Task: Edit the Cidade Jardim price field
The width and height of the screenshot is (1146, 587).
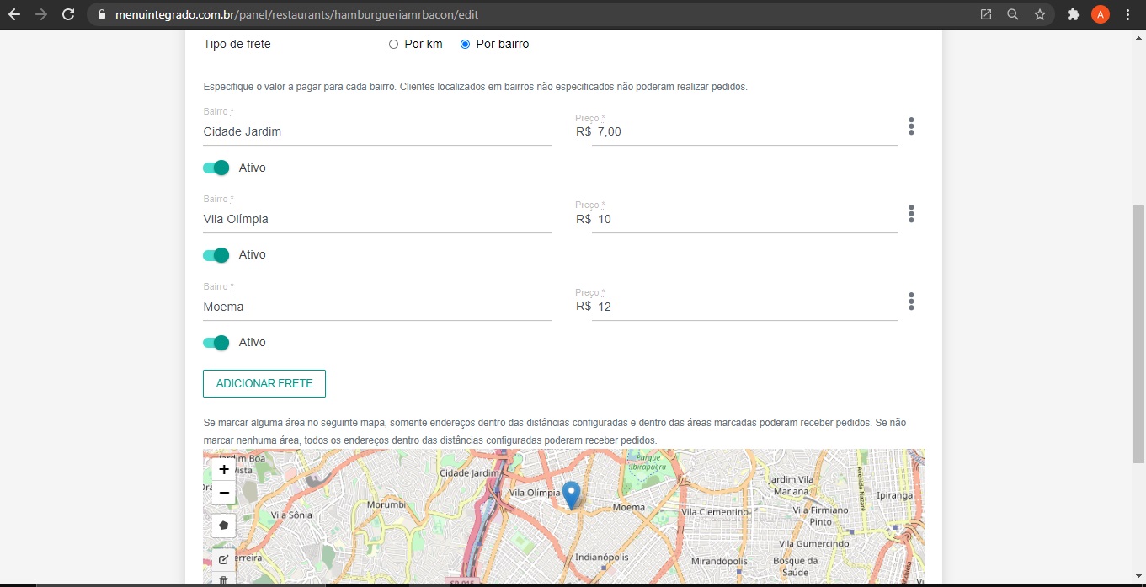Action: click(x=745, y=132)
